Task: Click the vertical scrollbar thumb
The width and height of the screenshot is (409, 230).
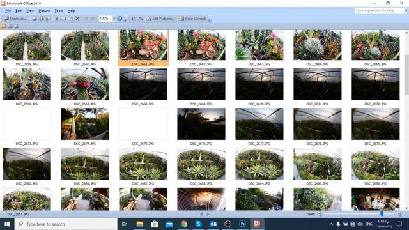Action: [x=406, y=75]
